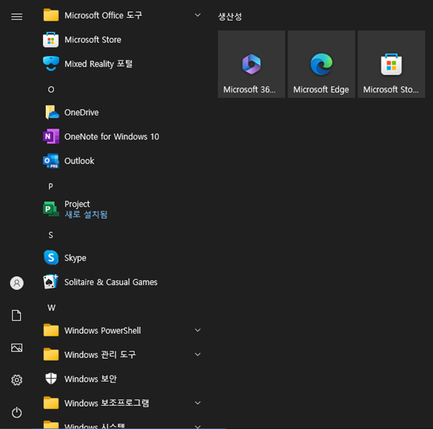The width and height of the screenshot is (433, 429).
Task: Open Windows 보안 label
Action: pos(90,379)
